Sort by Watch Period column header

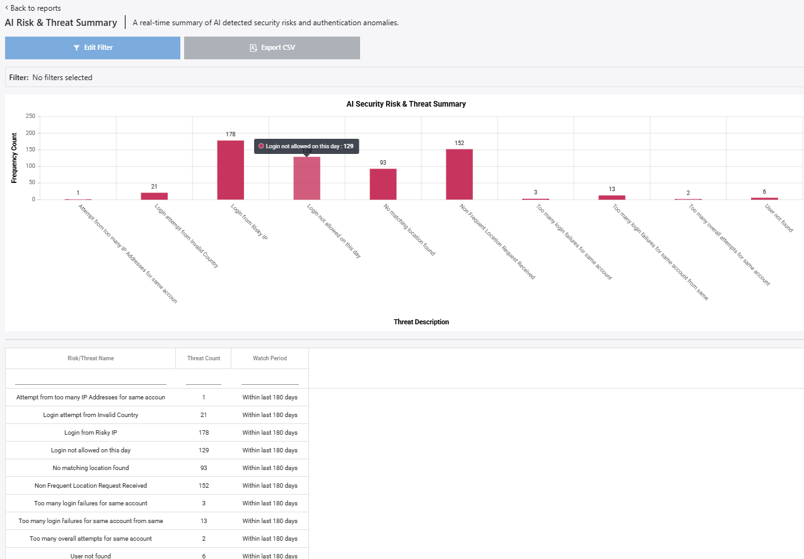tap(270, 358)
